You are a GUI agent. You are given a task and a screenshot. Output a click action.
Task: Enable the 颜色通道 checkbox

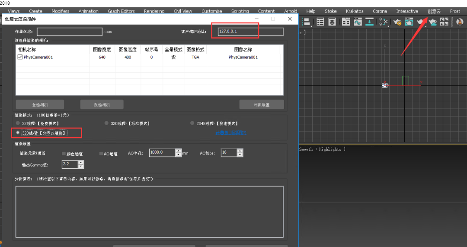[x=64, y=154]
